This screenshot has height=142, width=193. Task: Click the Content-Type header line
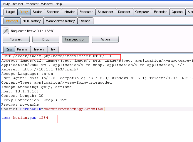[x=56, y=83]
